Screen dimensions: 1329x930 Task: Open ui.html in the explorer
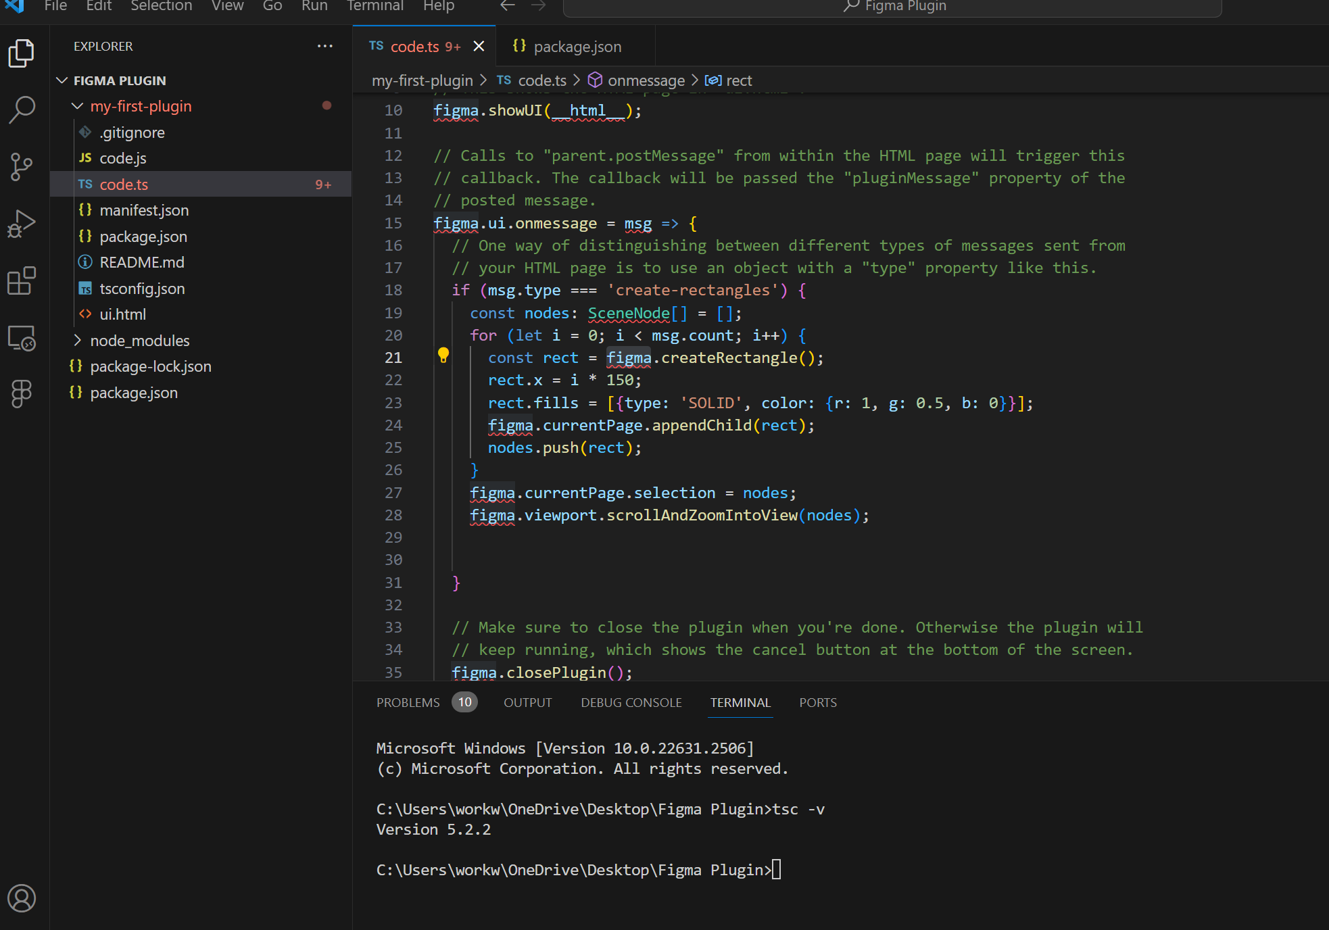point(123,314)
